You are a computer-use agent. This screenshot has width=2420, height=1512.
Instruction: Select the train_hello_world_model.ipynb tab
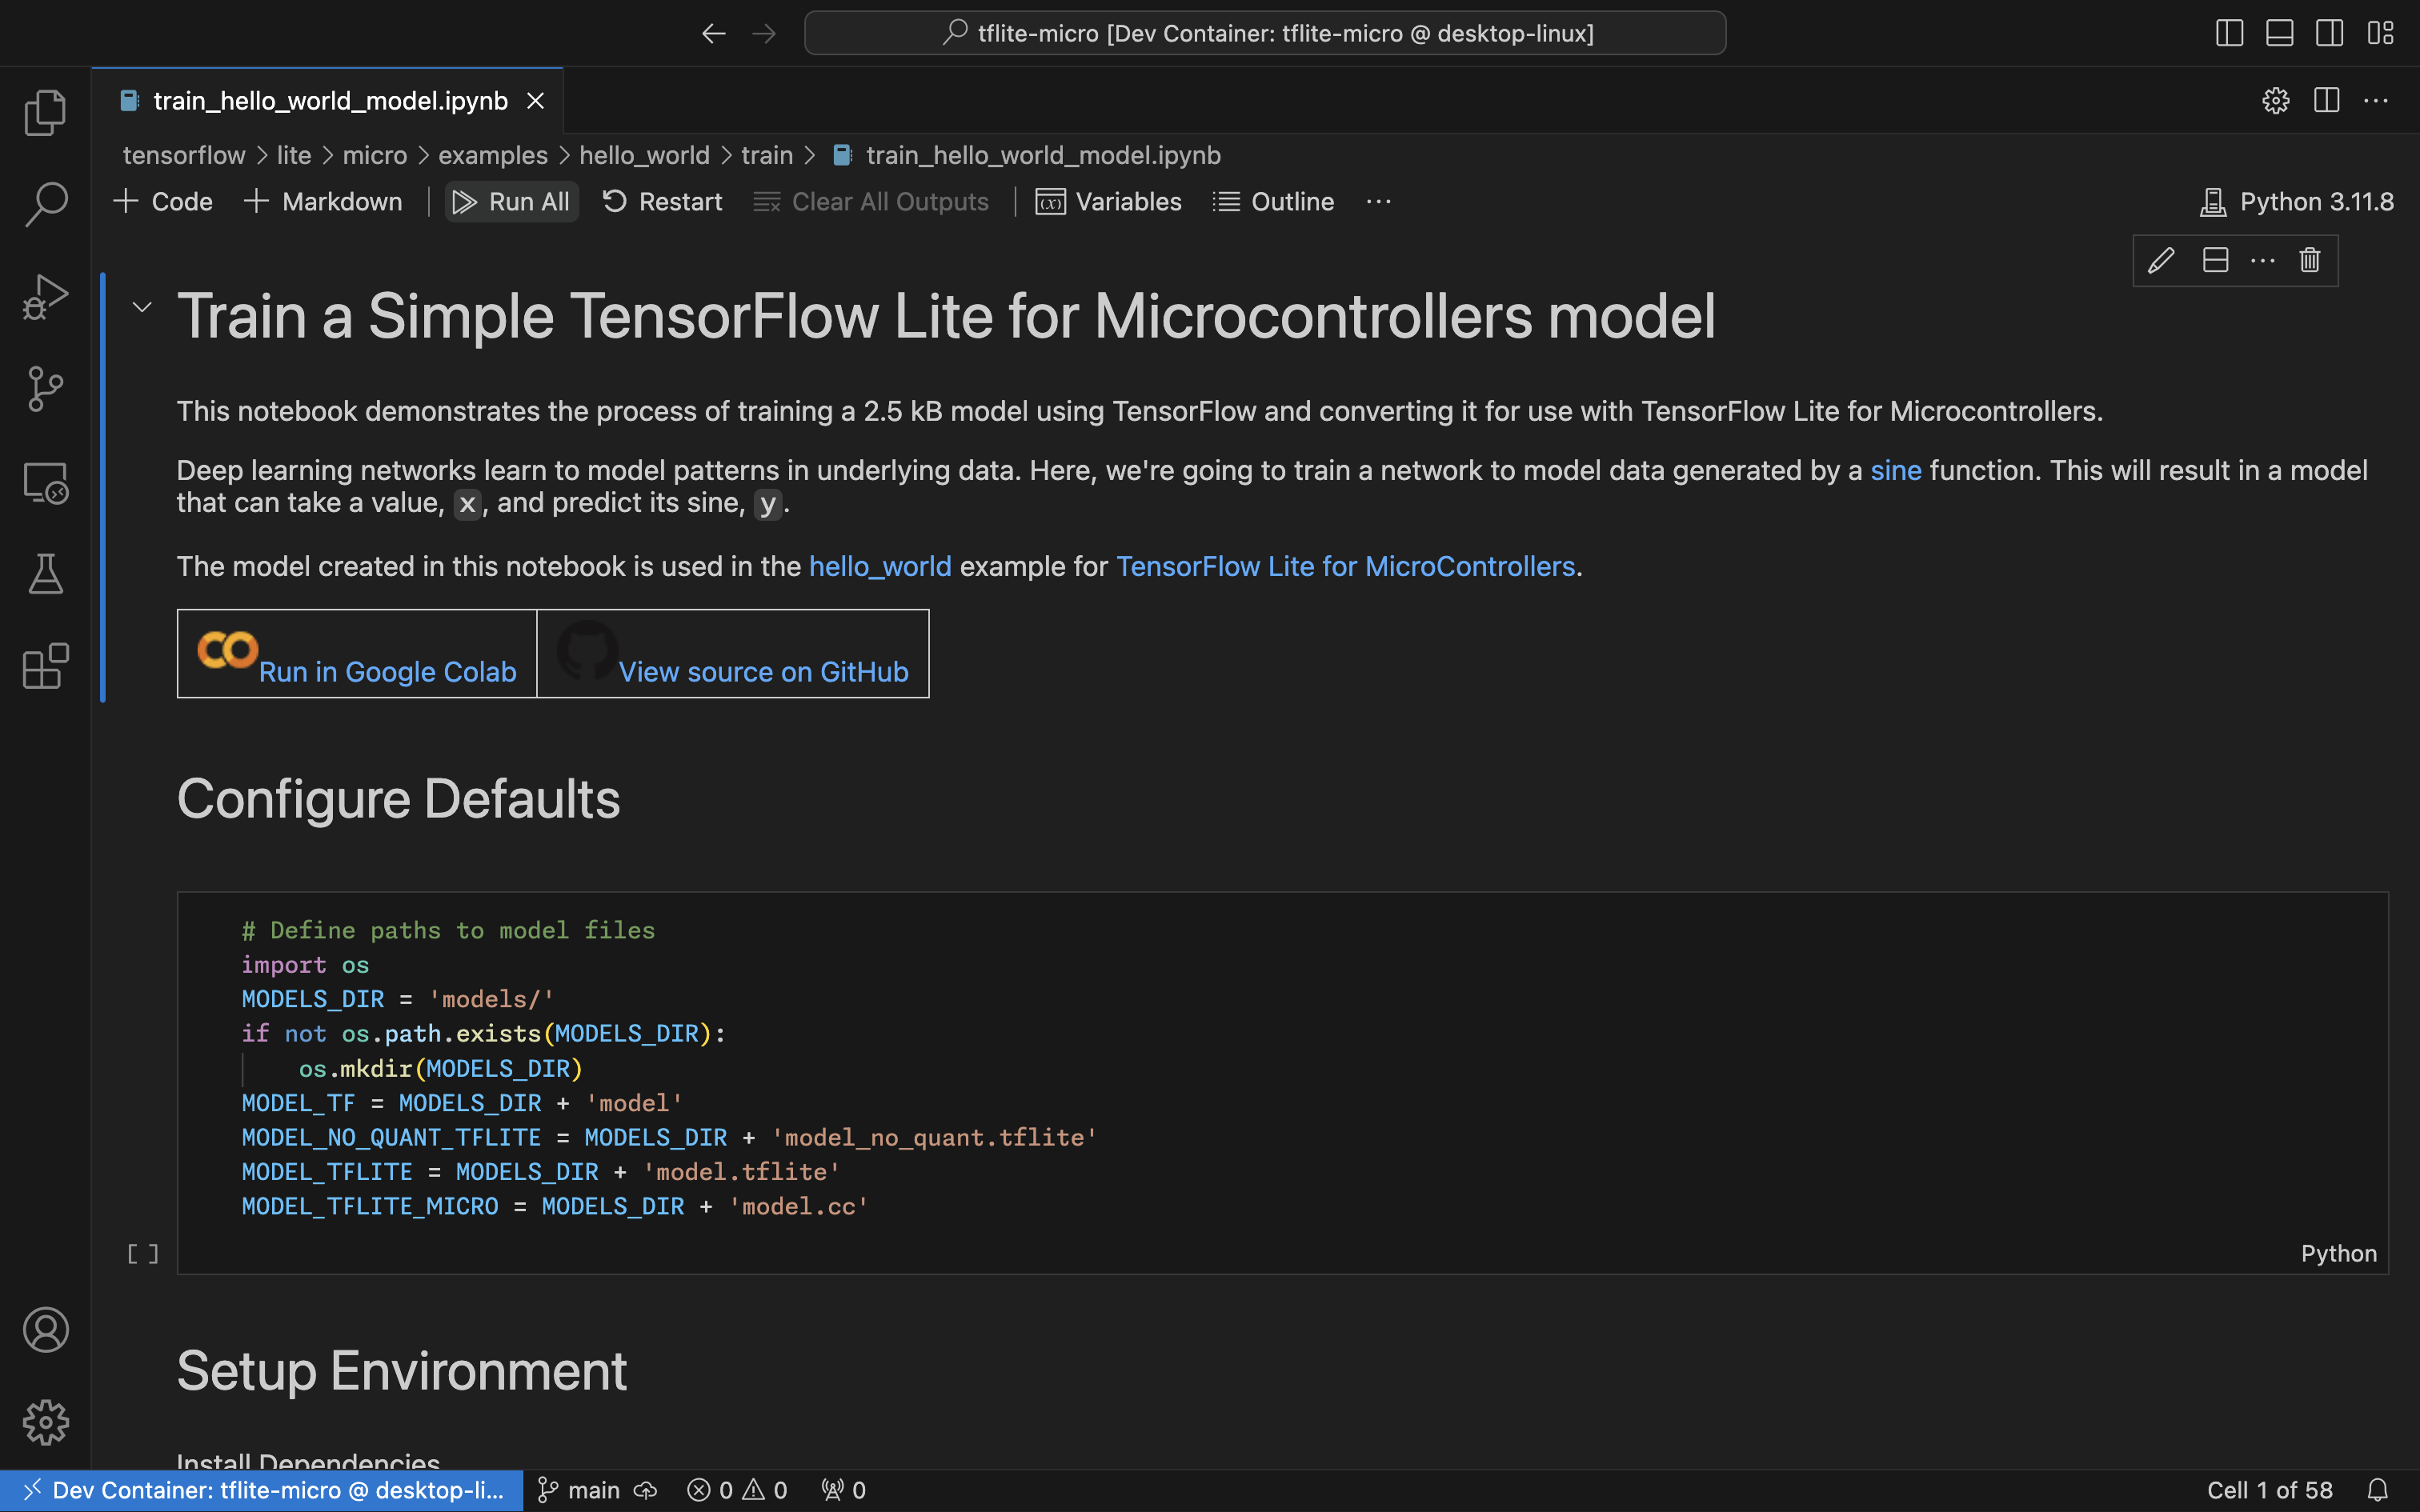(x=330, y=101)
